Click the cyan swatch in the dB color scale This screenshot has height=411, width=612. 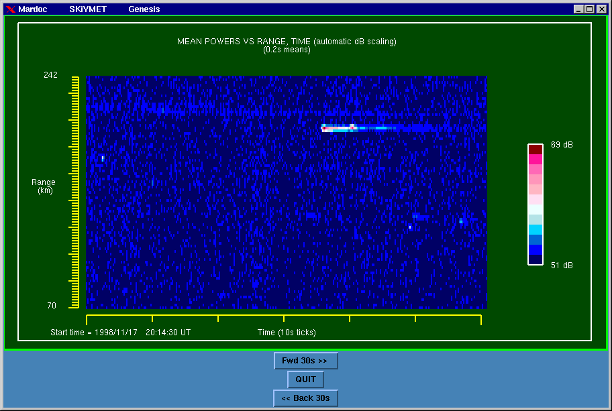(x=535, y=229)
